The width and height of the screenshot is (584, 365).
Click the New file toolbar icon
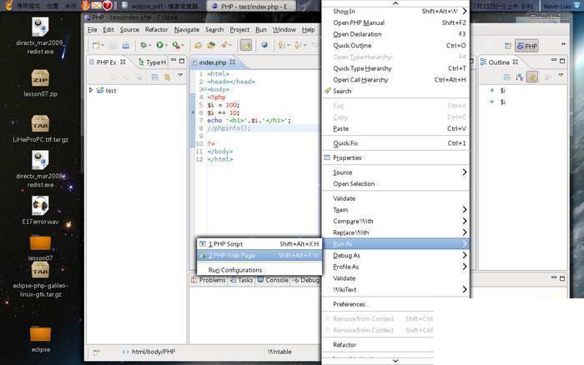(96, 45)
